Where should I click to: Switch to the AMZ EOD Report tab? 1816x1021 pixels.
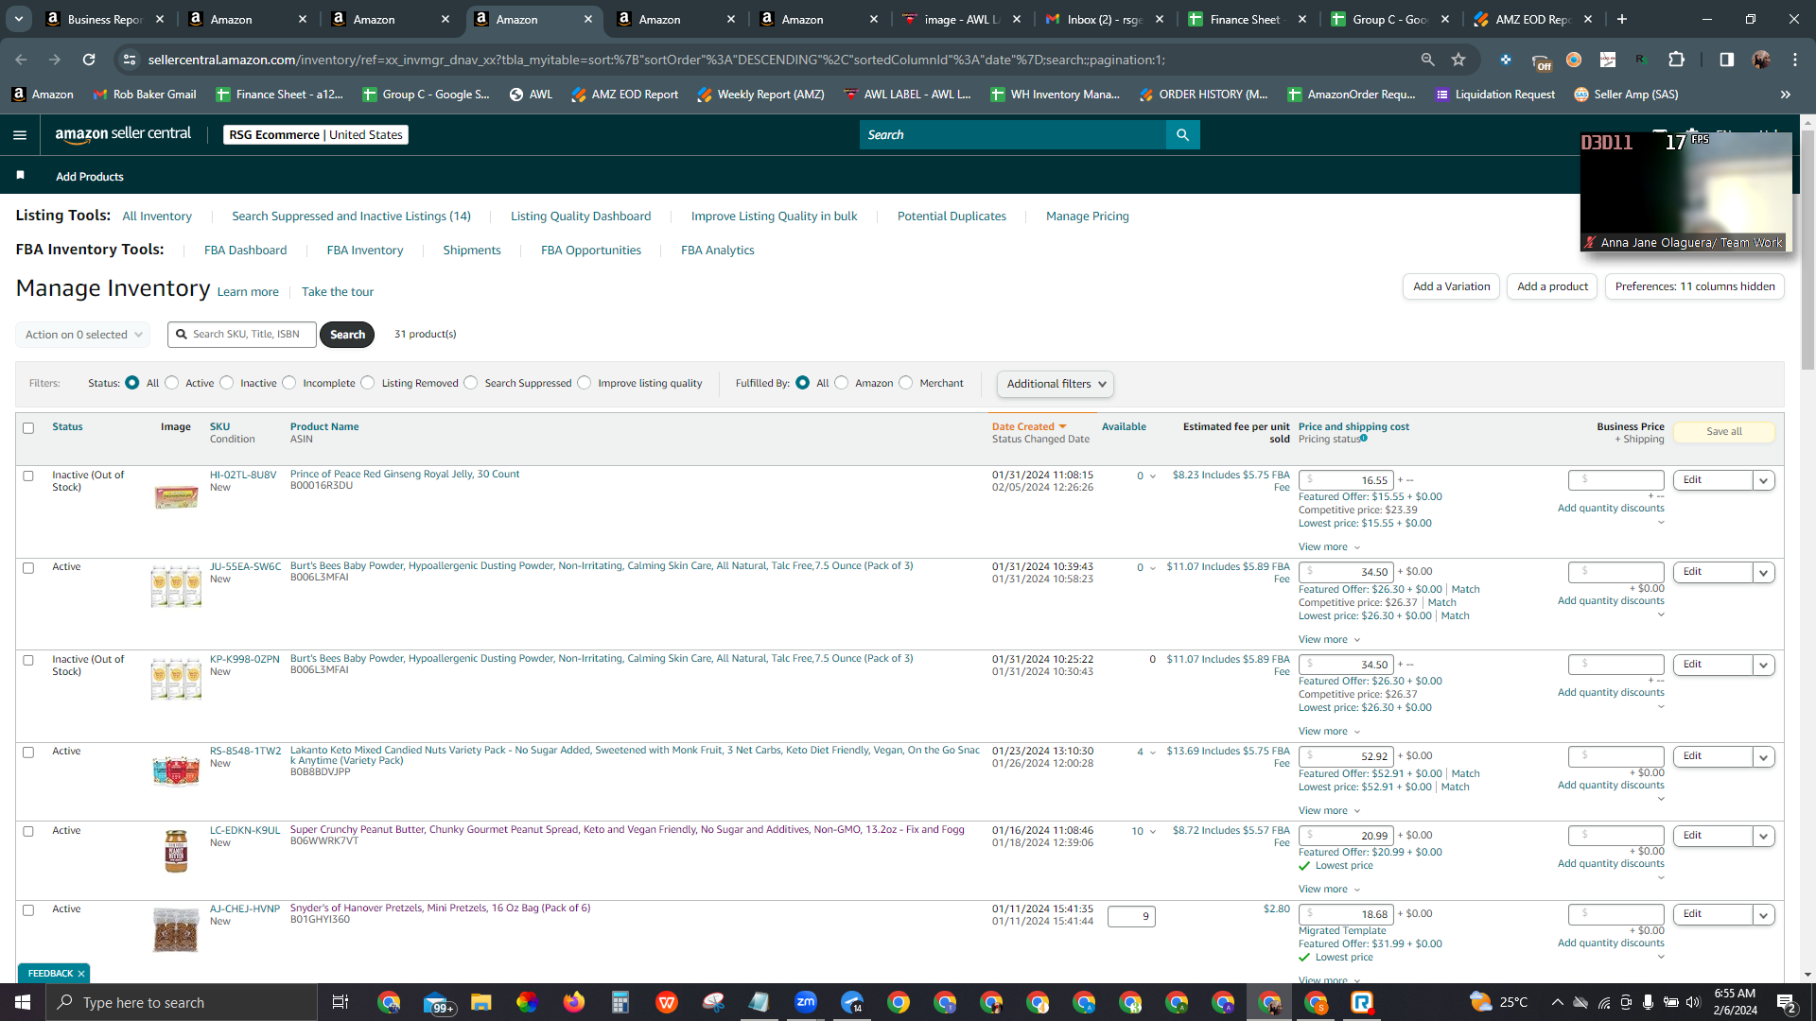point(1531,19)
